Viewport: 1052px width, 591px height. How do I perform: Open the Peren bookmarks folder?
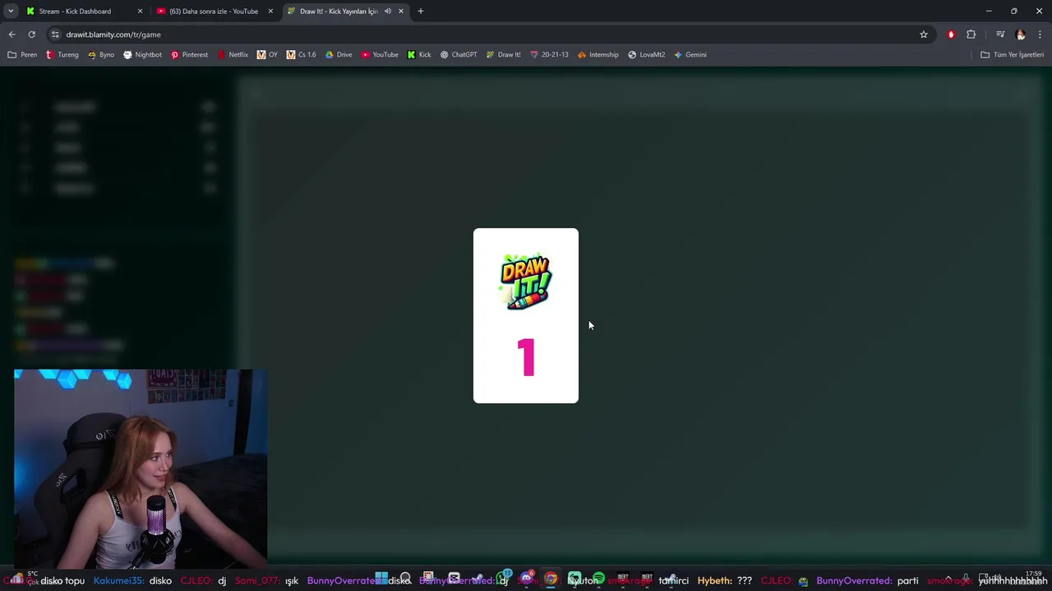22,55
